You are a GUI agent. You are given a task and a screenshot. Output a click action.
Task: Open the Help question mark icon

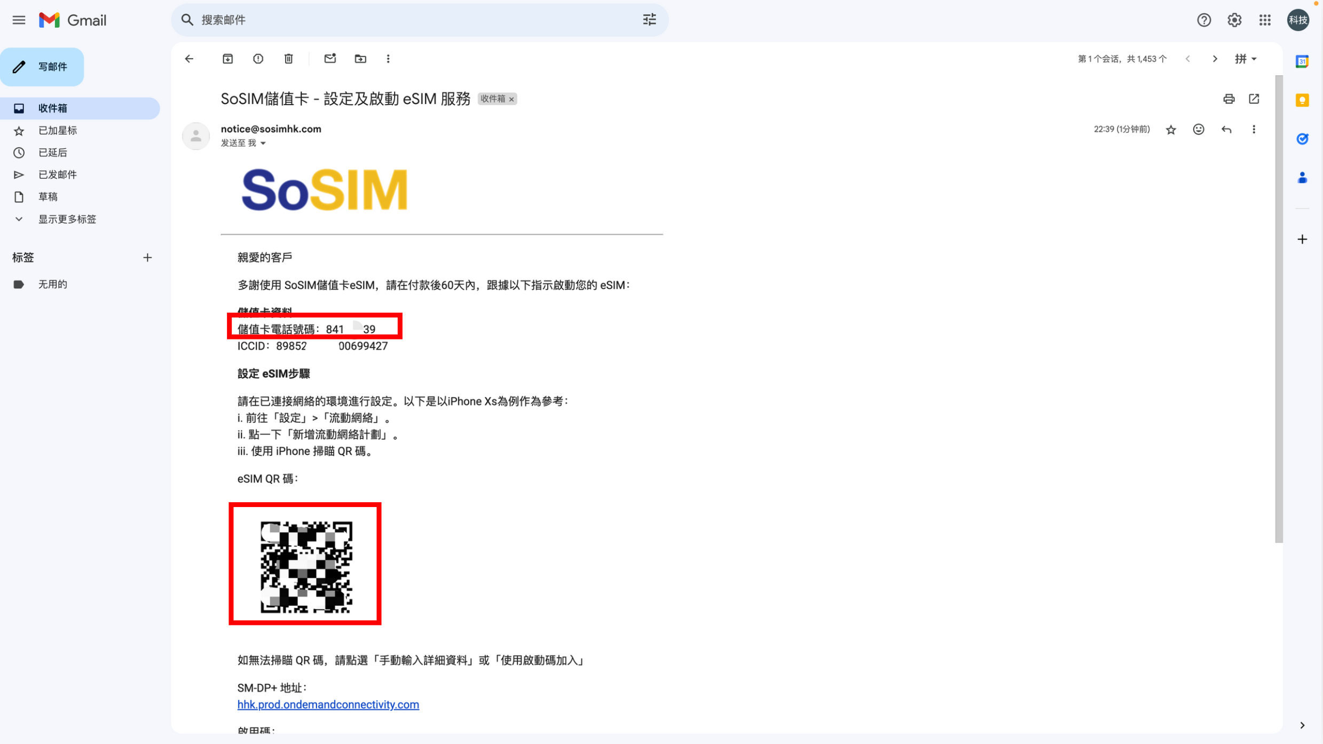[1203, 20]
